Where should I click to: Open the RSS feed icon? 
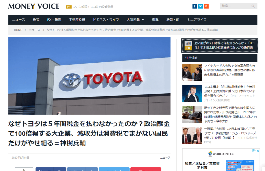(206, 6)
